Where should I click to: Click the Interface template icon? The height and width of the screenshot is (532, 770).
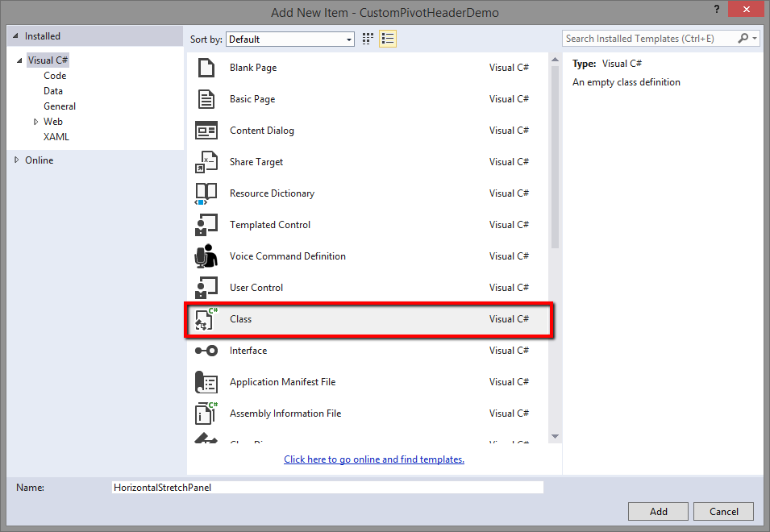coord(206,351)
